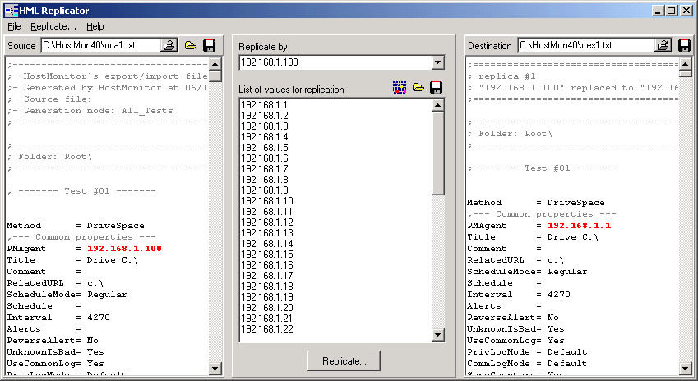Click red 192.168.1.1 in destination pane
Screen dimensions: 698x381
[x=579, y=226]
